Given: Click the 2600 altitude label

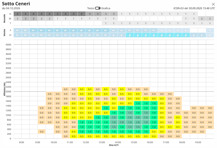Looking at the screenshot, I should 8,78.
